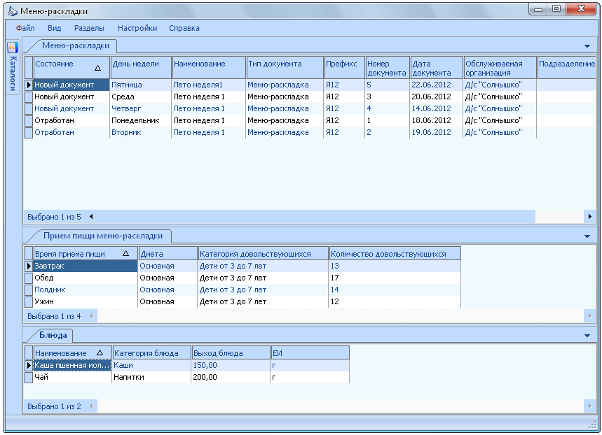
Task: Click Количество довольствующихся column header
Action: click(395, 253)
